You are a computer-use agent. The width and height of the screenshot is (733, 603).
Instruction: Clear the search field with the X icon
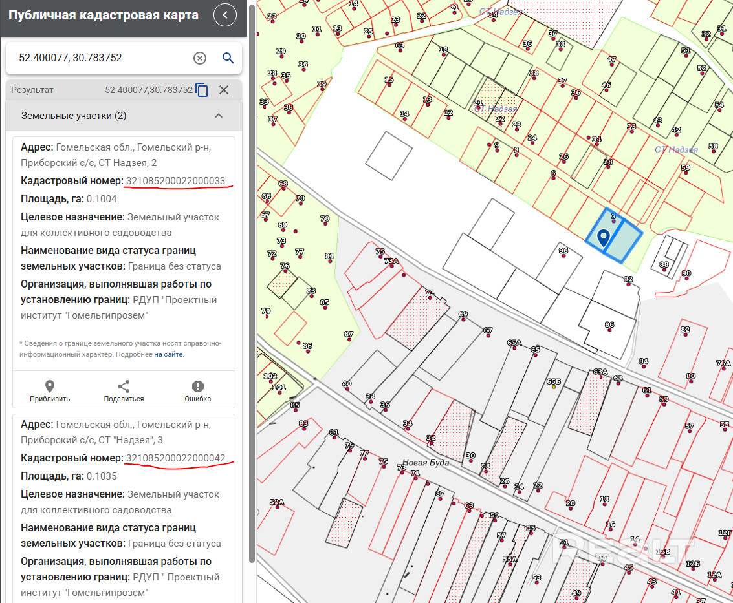point(200,58)
